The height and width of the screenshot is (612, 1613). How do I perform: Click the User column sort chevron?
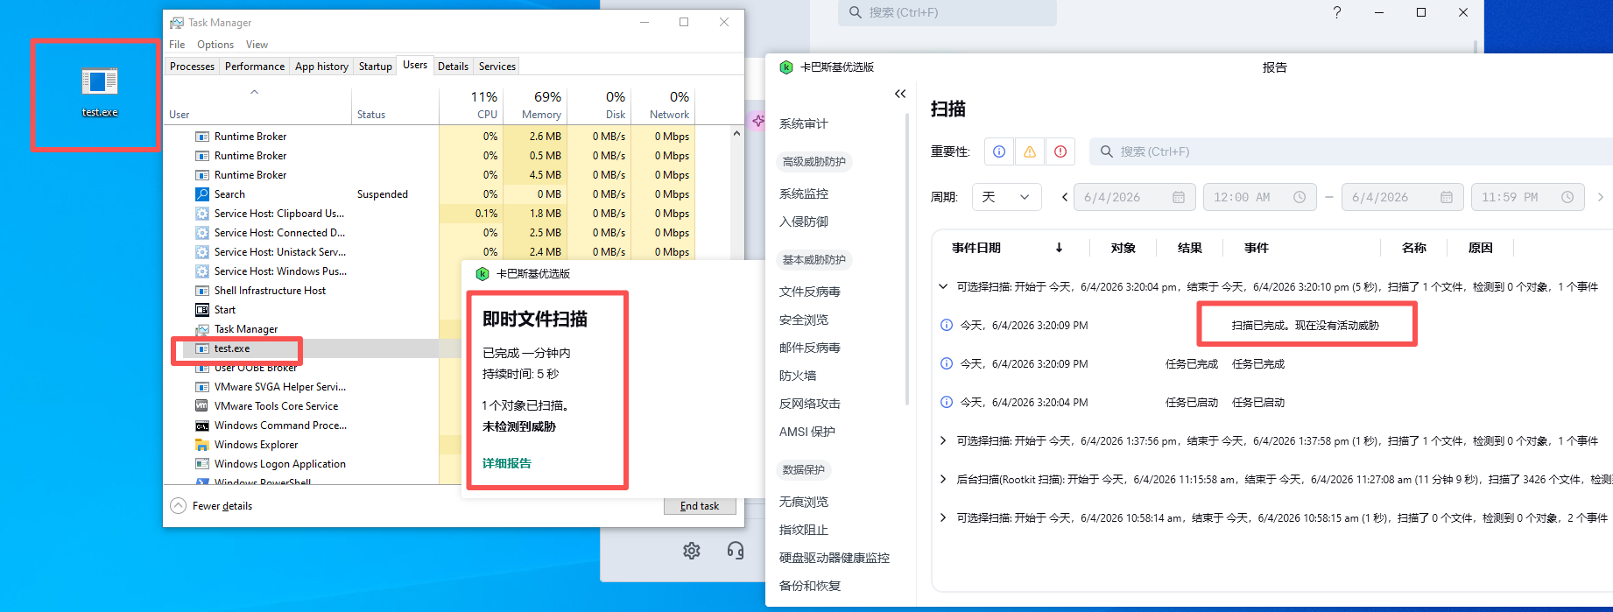(x=254, y=91)
